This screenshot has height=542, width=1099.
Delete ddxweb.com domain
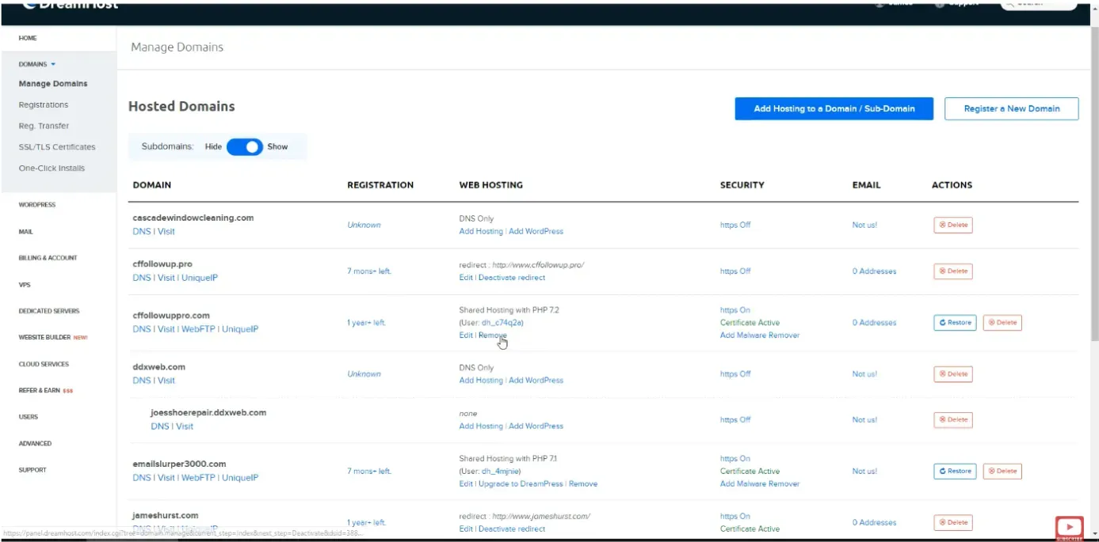click(953, 374)
